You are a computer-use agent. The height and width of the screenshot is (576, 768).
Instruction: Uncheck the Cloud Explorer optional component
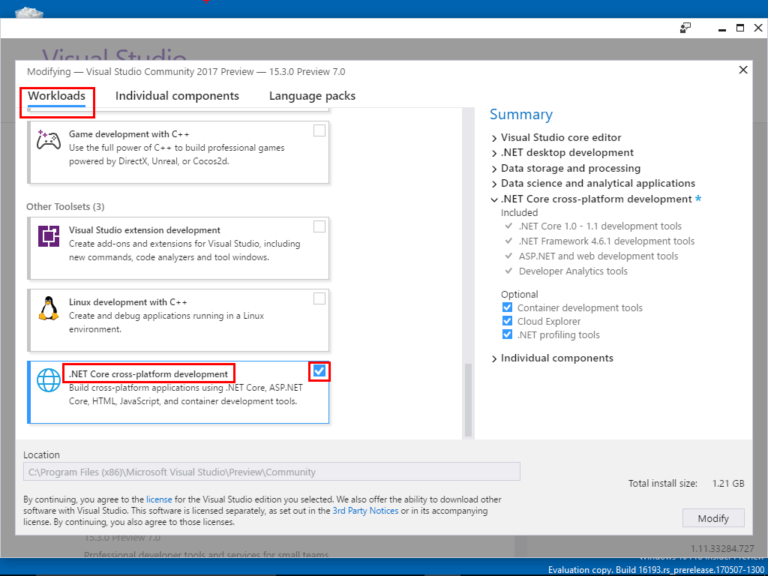(508, 321)
